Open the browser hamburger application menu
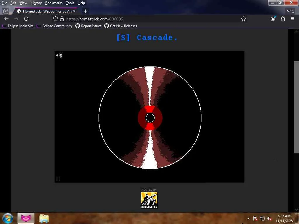Screen dimensions: 299x224 coord(293,19)
